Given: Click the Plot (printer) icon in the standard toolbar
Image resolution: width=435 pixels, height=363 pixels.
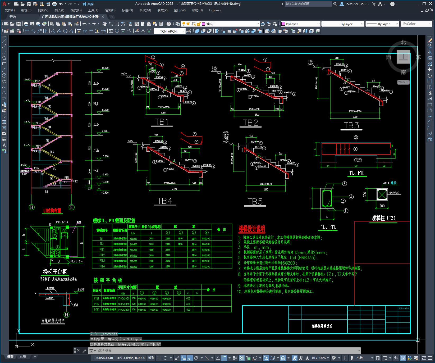Looking at the screenshot, I should pos(26,24).
